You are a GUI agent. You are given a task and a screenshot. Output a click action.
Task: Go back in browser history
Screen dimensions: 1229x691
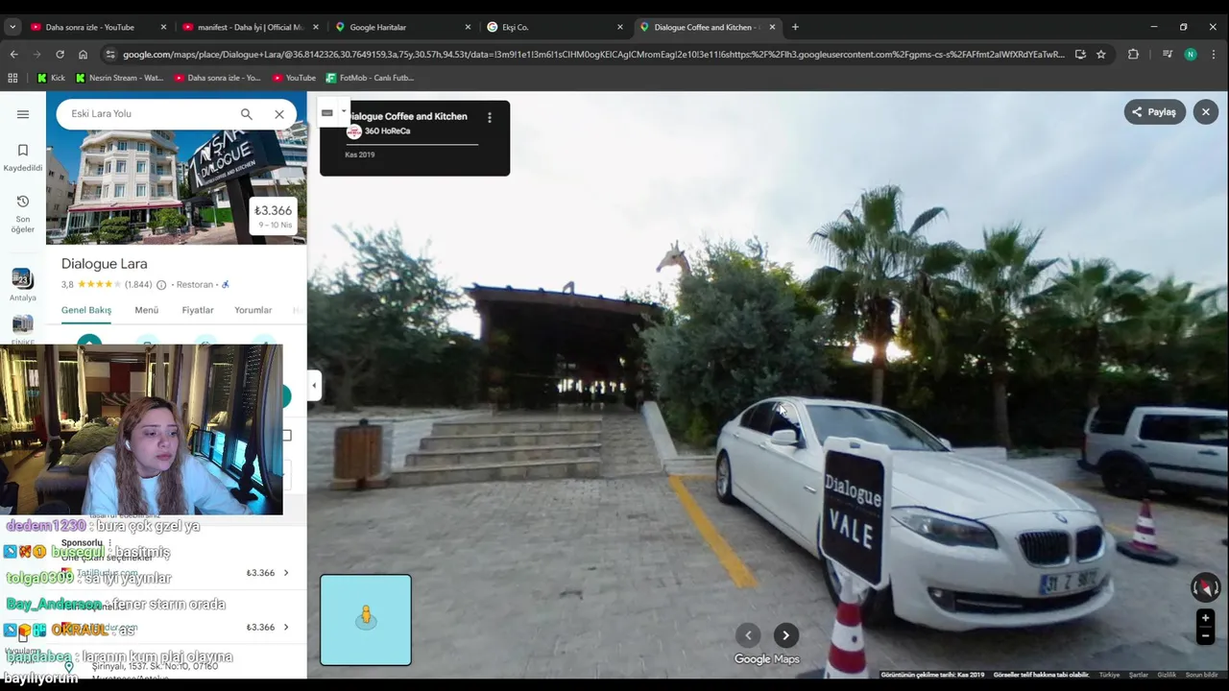[13, 55]
